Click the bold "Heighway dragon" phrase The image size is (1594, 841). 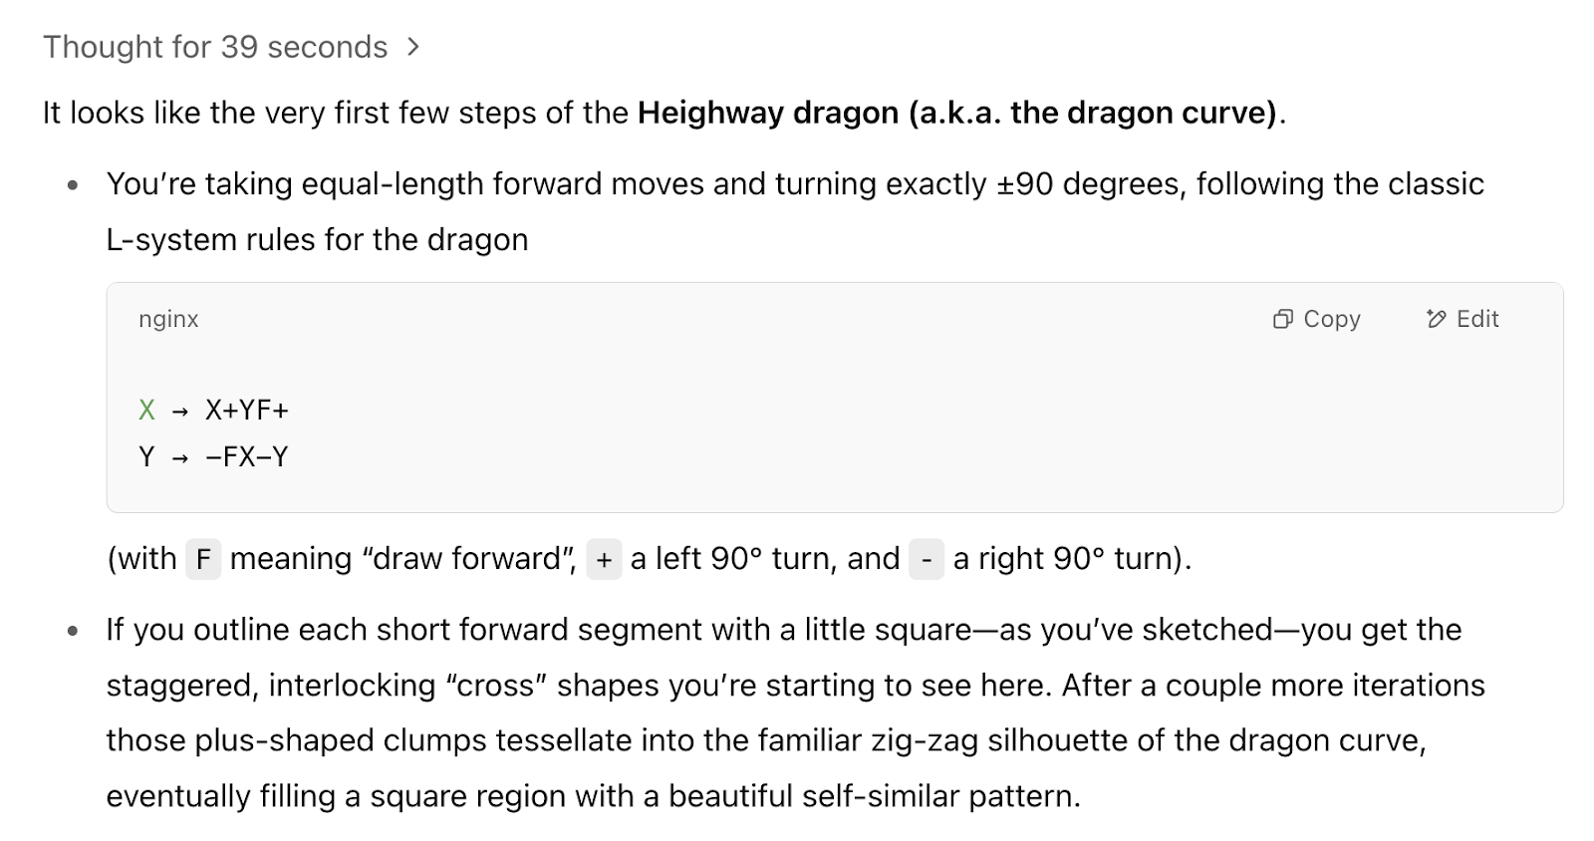click(768, 113)
